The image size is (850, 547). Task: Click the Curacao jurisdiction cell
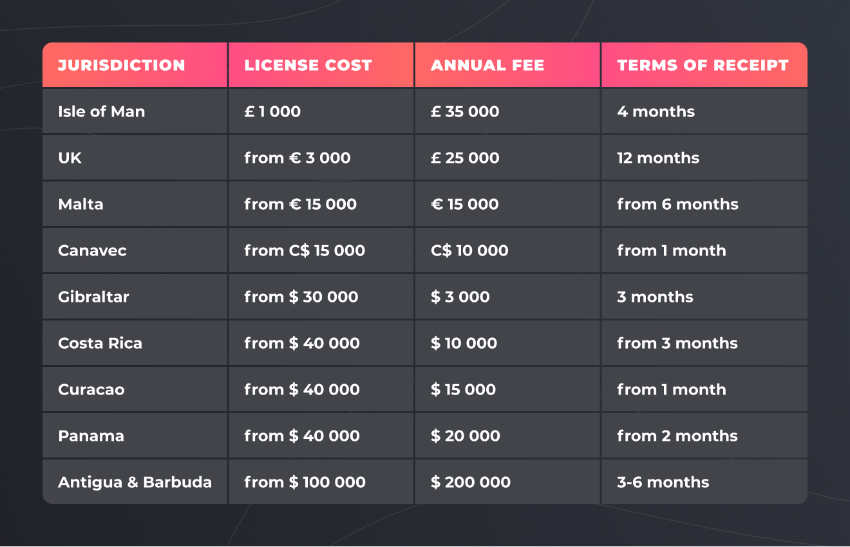[x=135, y=389]
